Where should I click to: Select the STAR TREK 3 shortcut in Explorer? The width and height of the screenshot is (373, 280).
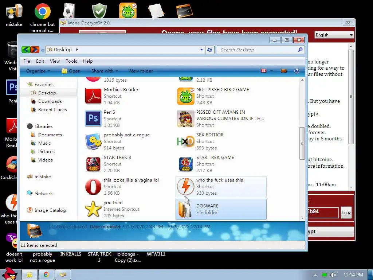93,164
